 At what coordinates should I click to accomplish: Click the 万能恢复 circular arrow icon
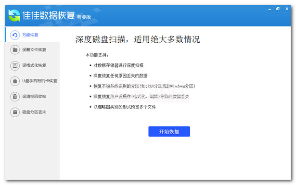click(x=15, y=35)
